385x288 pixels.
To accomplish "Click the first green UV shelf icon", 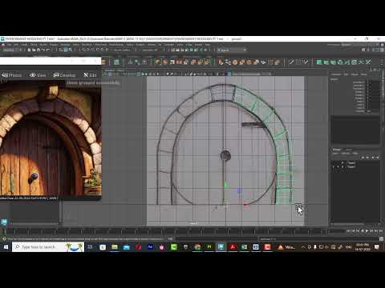I will pyautogui.click(x=319, y=62).
